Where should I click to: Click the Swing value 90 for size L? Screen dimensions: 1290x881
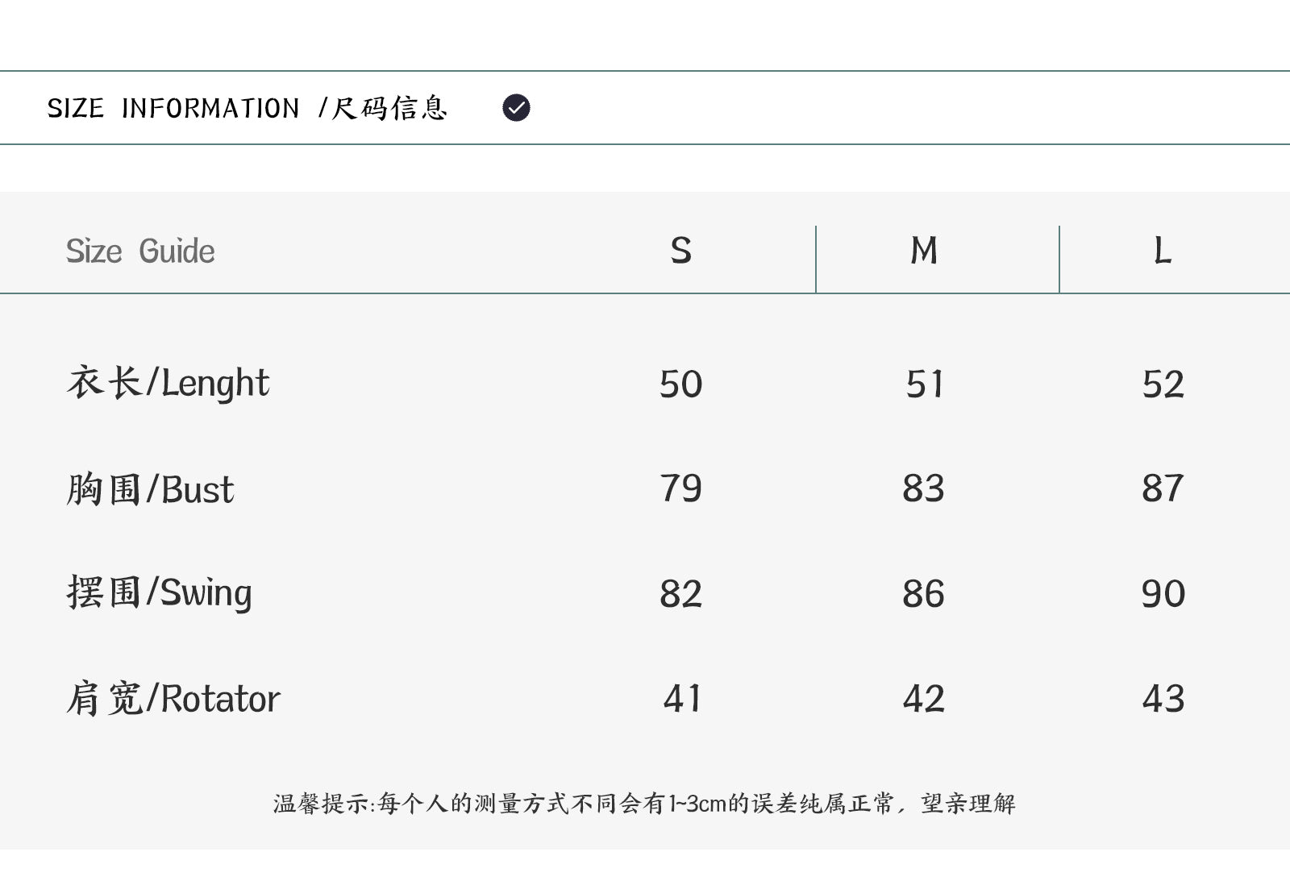[1163, 594]
